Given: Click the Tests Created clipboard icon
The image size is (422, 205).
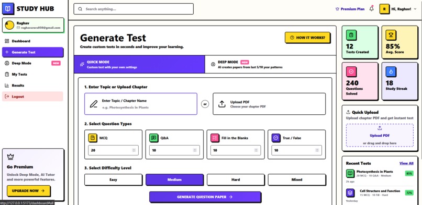Looking at the screenshot, I should tap(351, 35).
